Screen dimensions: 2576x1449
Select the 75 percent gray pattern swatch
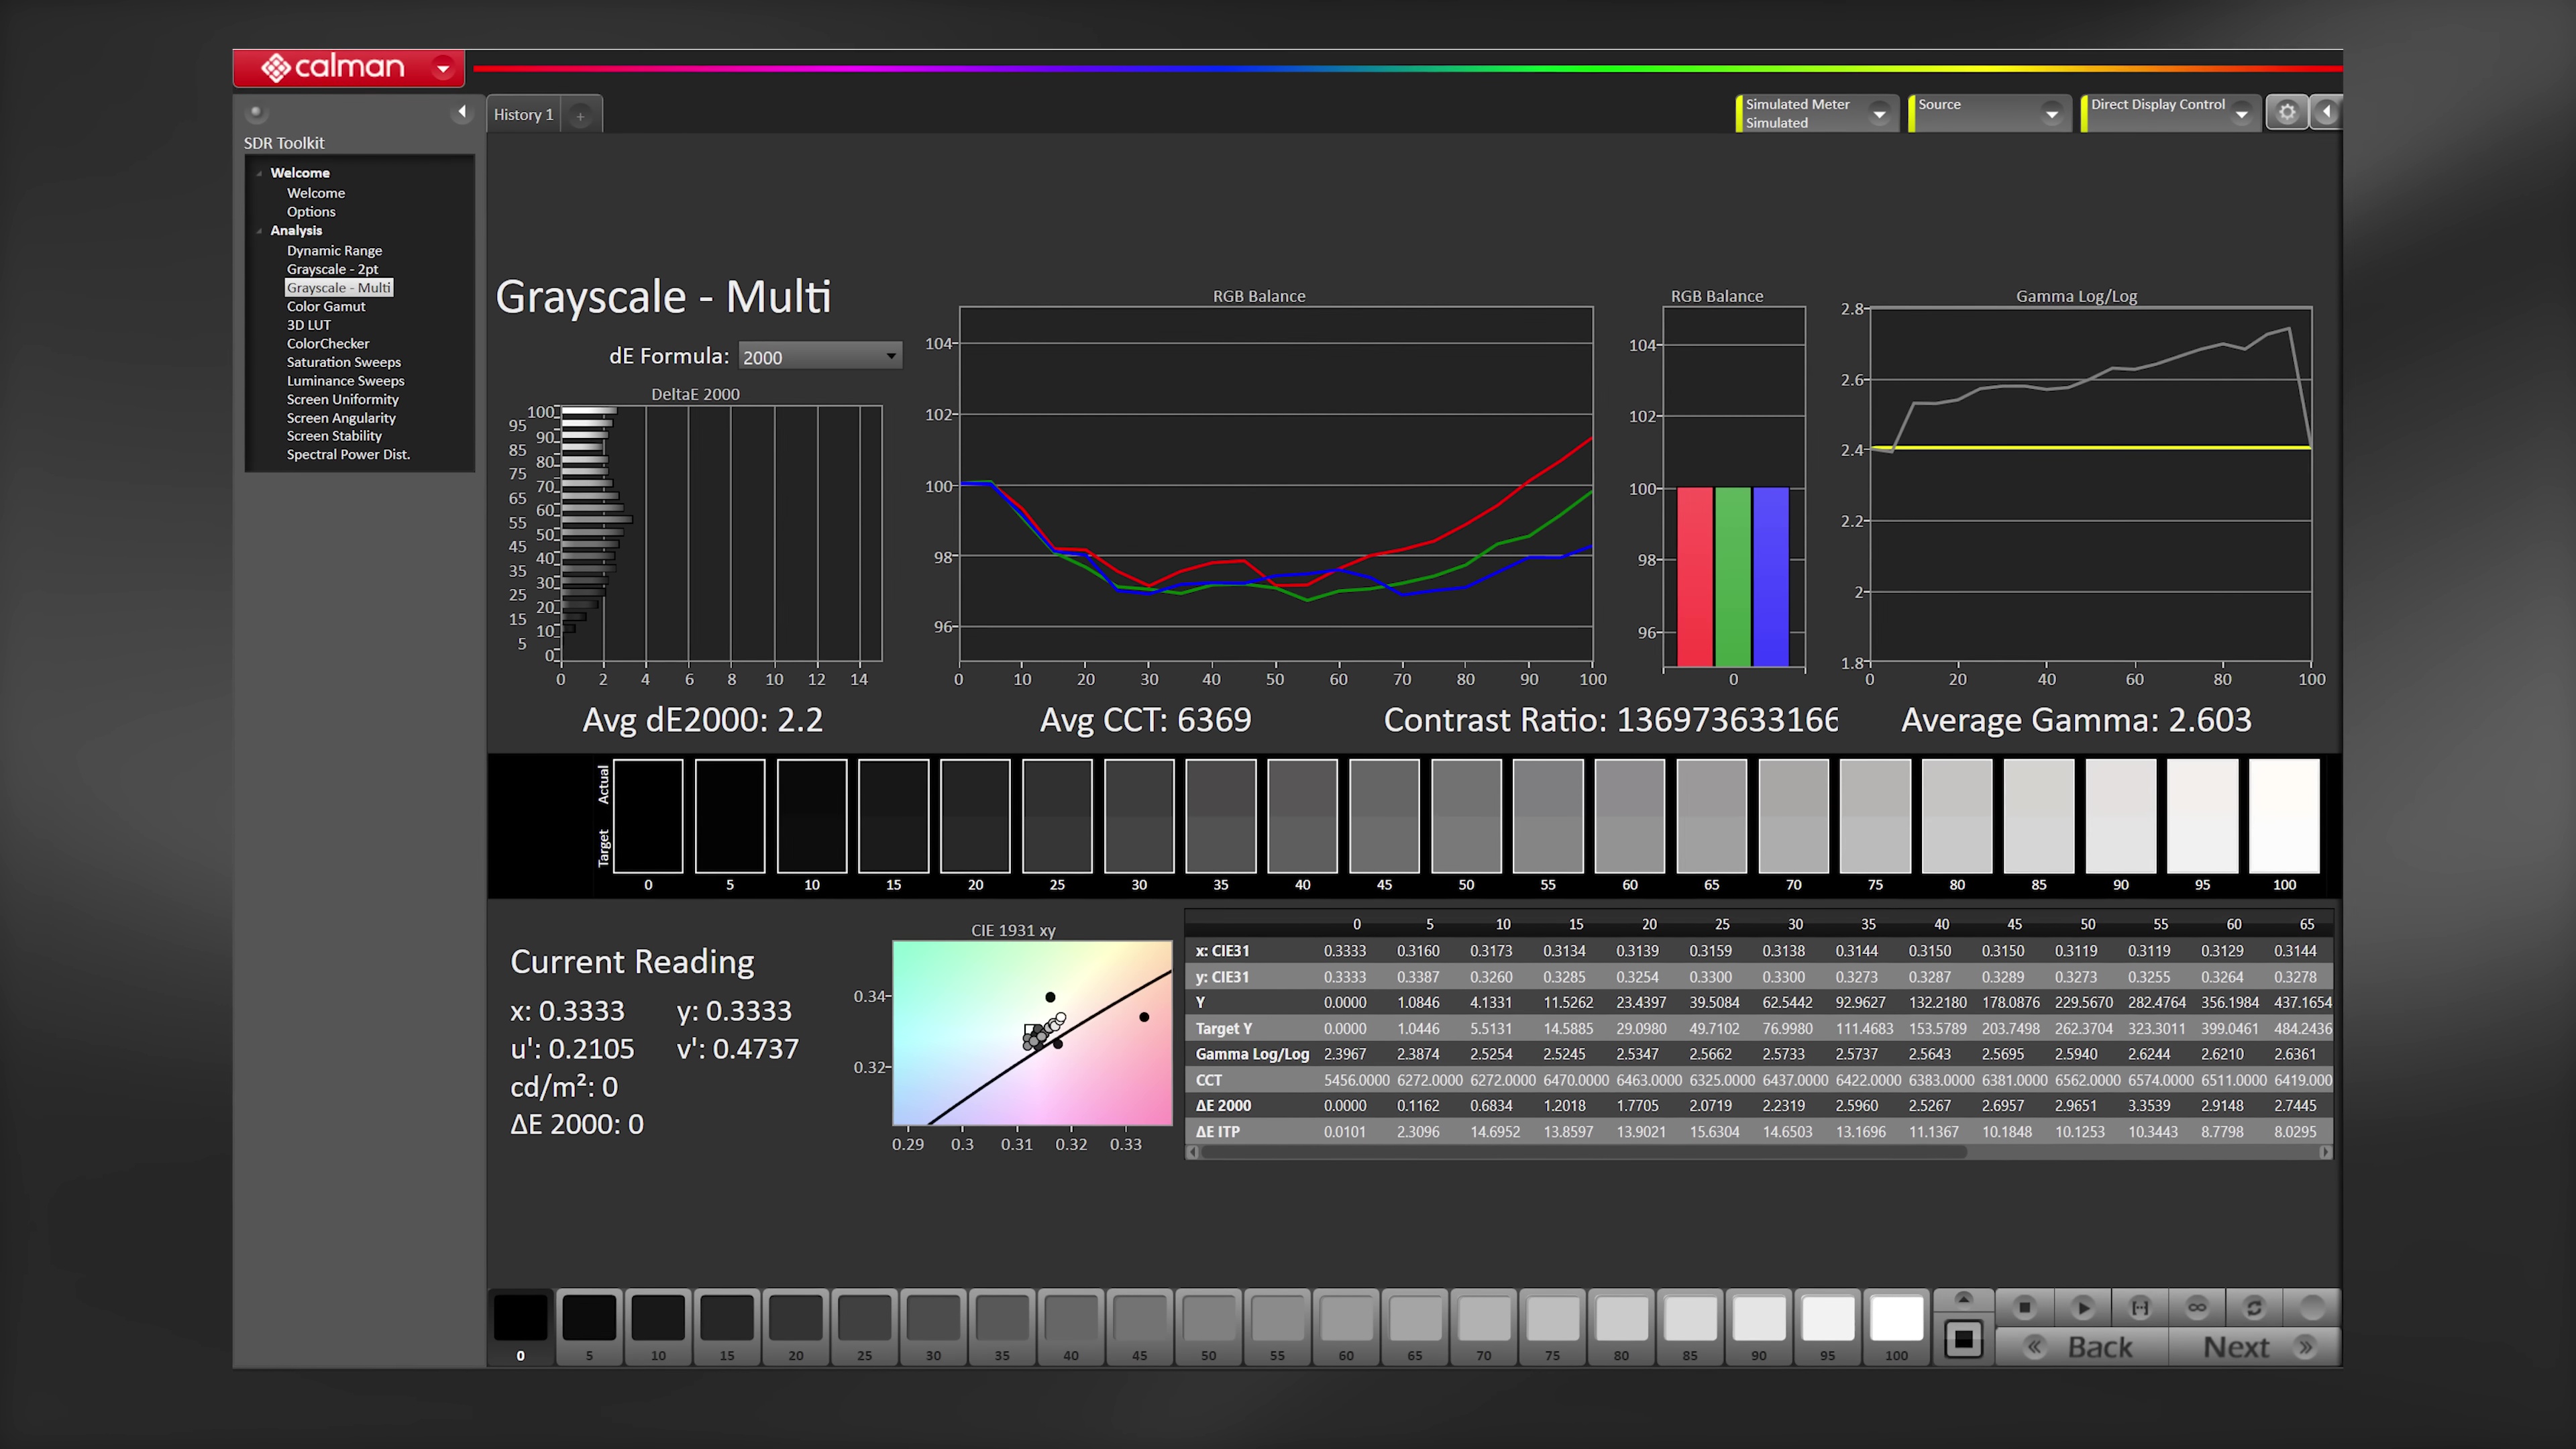(x=1552, y=1327)
